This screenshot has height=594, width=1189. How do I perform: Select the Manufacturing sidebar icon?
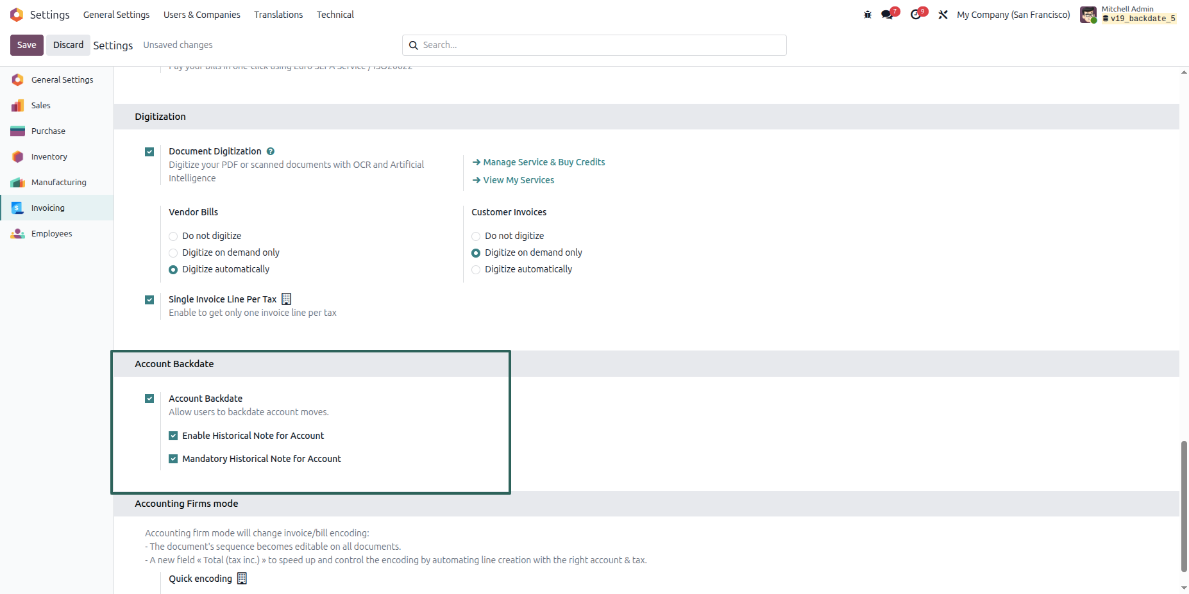(x=18, y=182)
